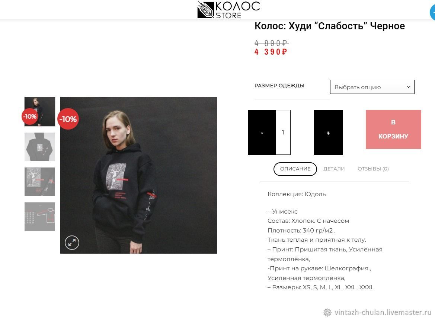Select the print close-up thumbnail
Screen dimensions: 435x319
[x=40, y=182]
